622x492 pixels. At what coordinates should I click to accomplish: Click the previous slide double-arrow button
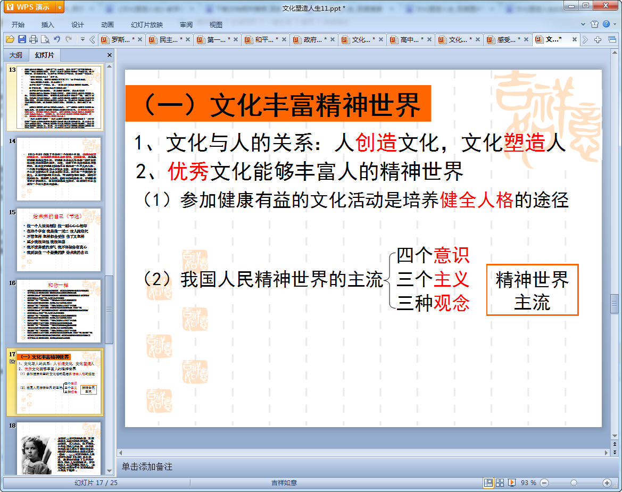pyautogui.click(x=615, y=444)
